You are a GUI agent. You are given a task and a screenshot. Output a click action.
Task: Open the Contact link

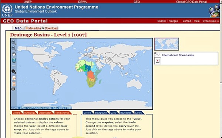pos(187,21)
